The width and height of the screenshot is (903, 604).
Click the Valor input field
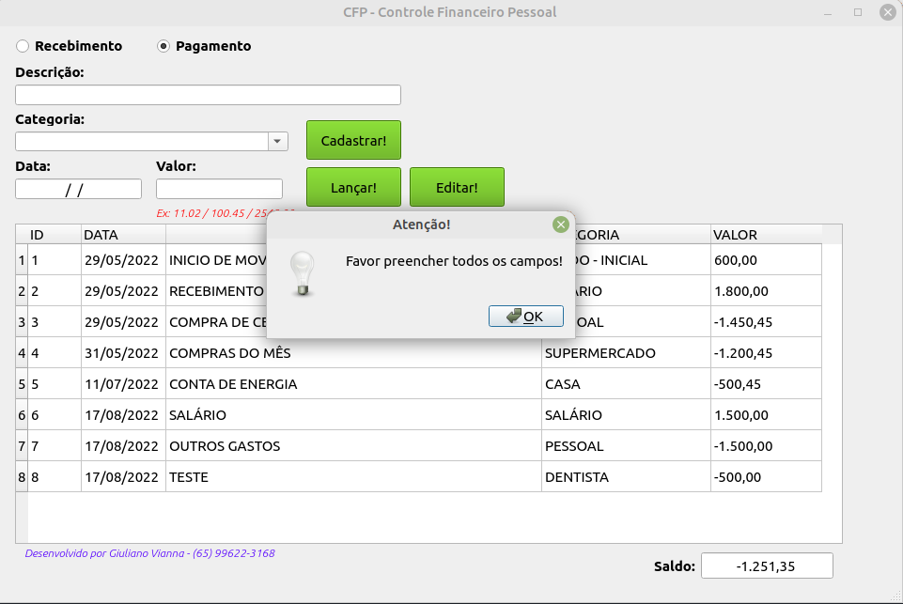[x=218, y=188]
